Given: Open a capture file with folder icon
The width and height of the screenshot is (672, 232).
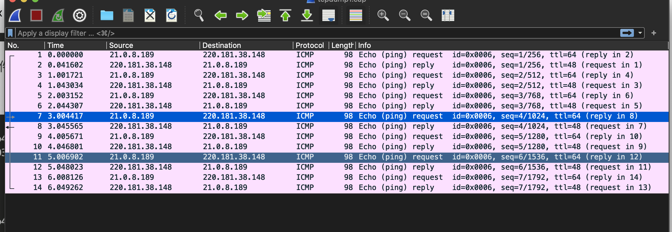Looking at the screenshot, I should pyautogui.click(x=107, y=15).
